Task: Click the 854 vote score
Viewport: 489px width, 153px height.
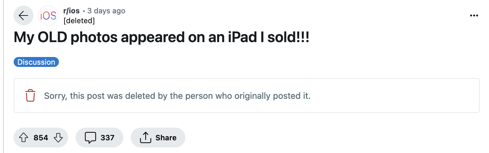Action: tap(41, 138)
